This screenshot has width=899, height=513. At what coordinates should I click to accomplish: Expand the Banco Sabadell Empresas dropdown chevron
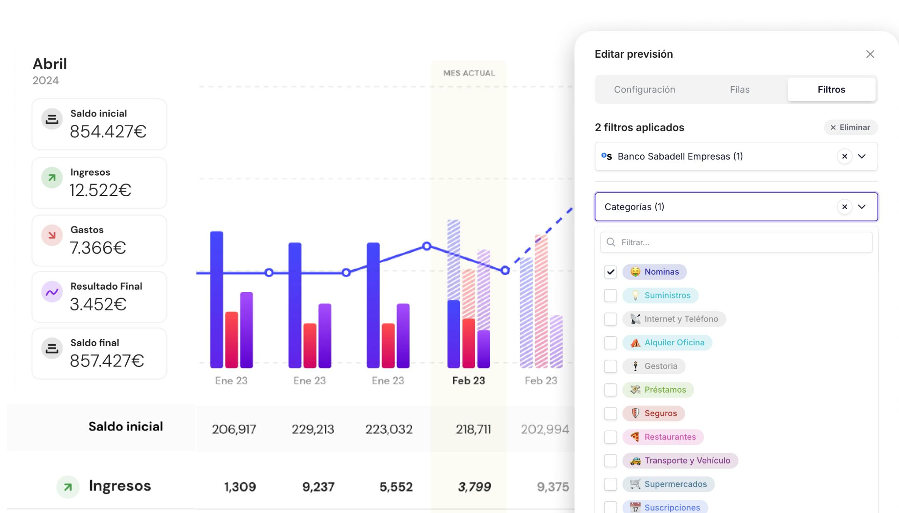(862, 156)
